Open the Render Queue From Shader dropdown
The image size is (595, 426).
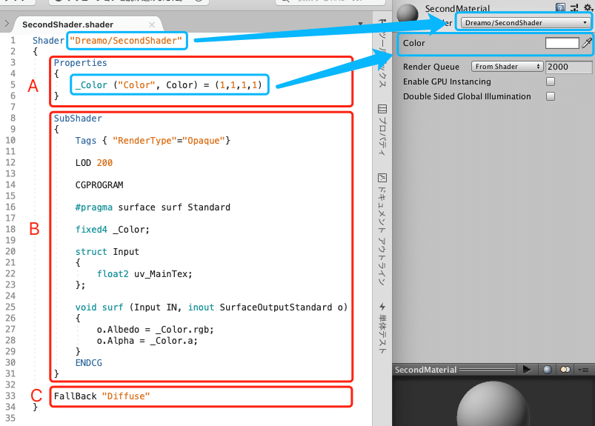point(508,67)
